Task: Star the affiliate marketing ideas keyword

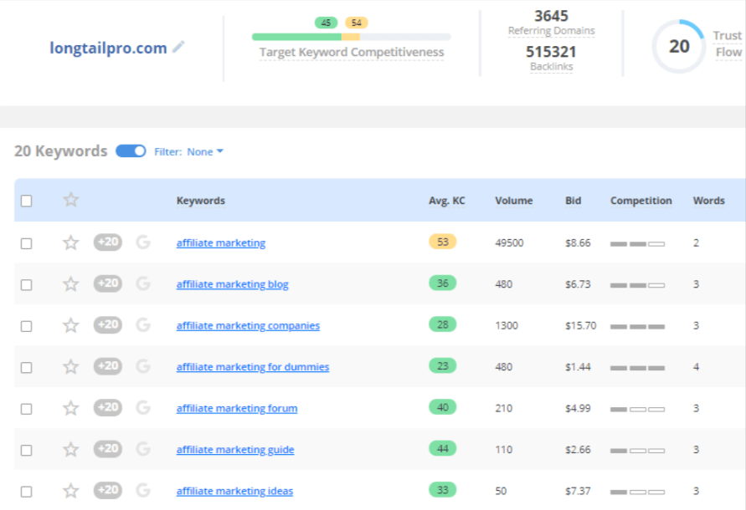Action: click(71, 491)
